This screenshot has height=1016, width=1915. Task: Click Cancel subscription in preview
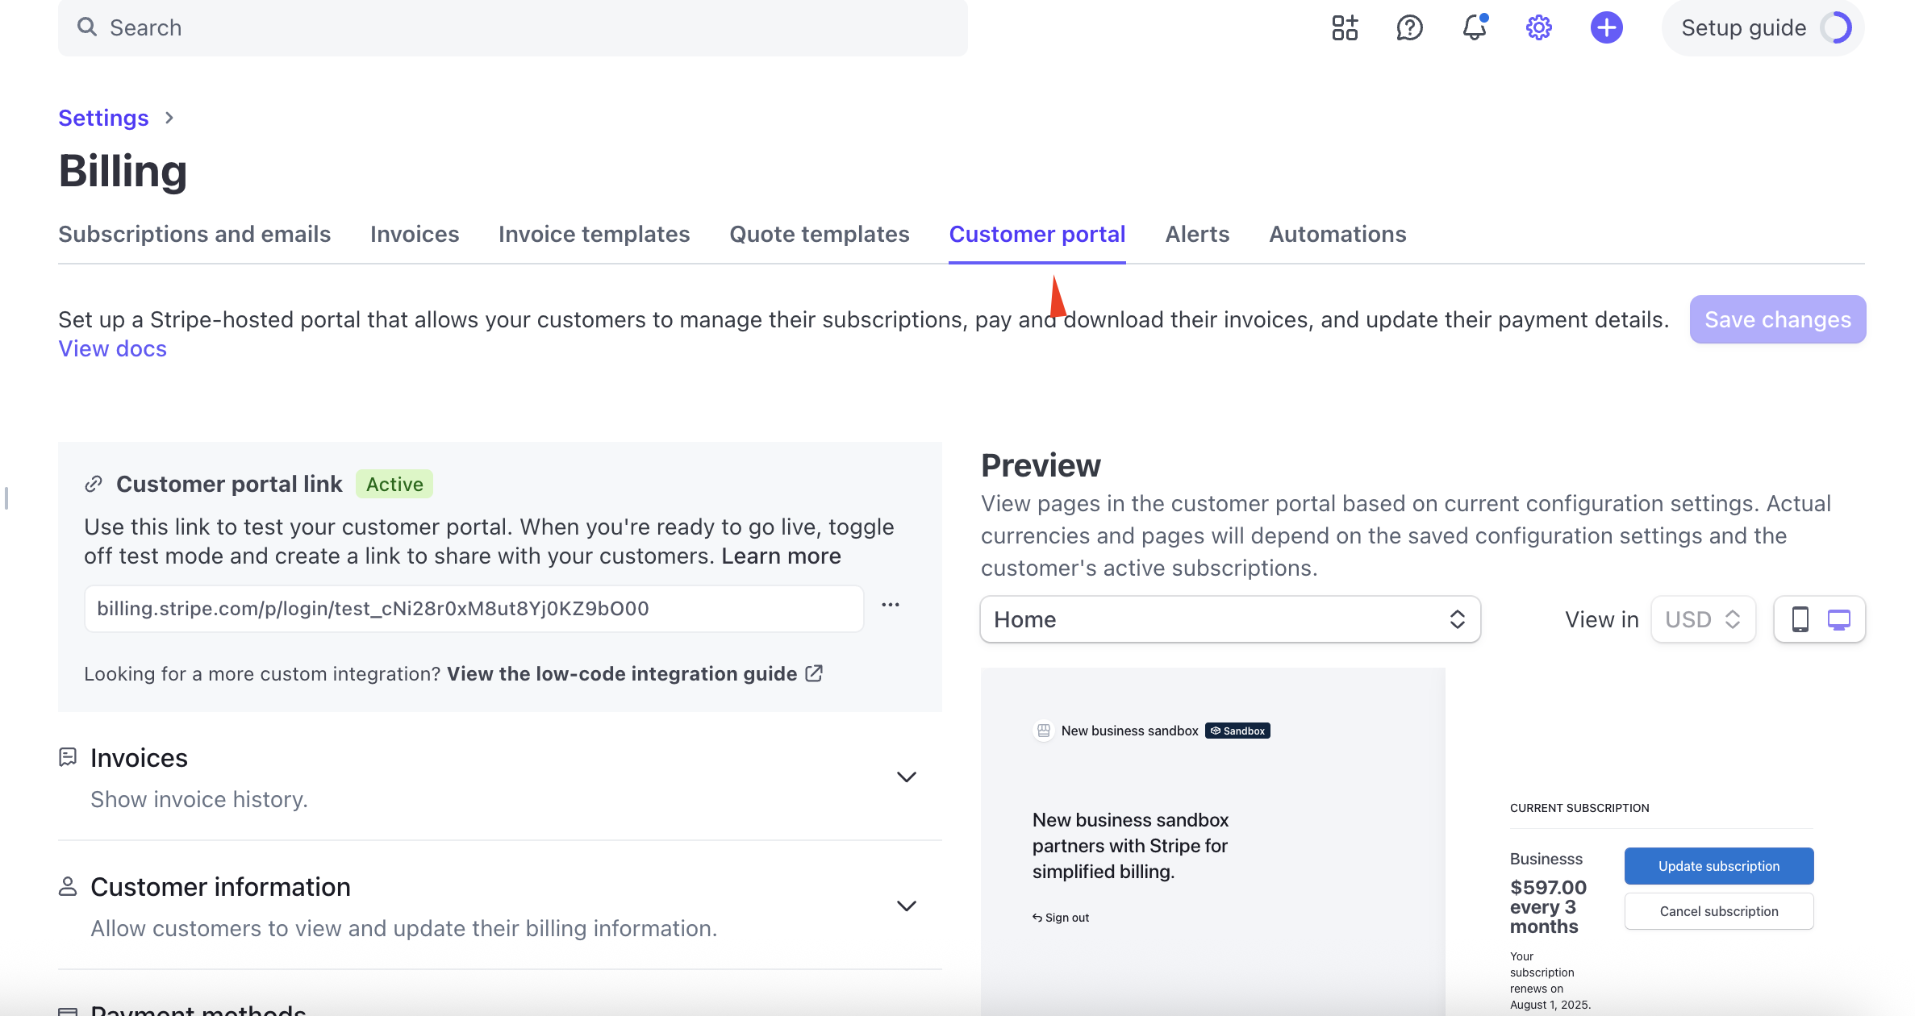(x=1719, y=911)
